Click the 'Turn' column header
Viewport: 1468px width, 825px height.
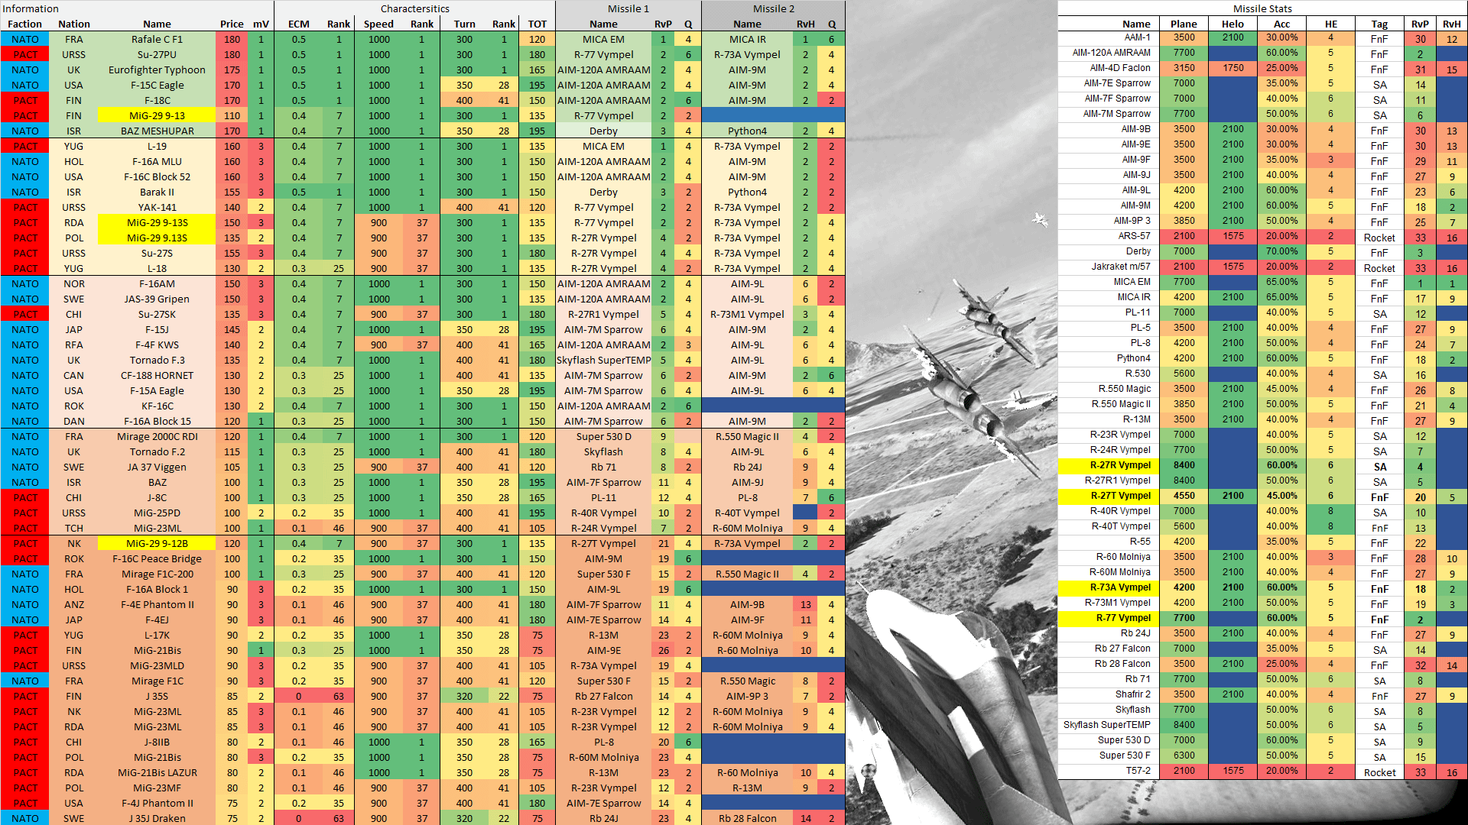pos(464,24)
